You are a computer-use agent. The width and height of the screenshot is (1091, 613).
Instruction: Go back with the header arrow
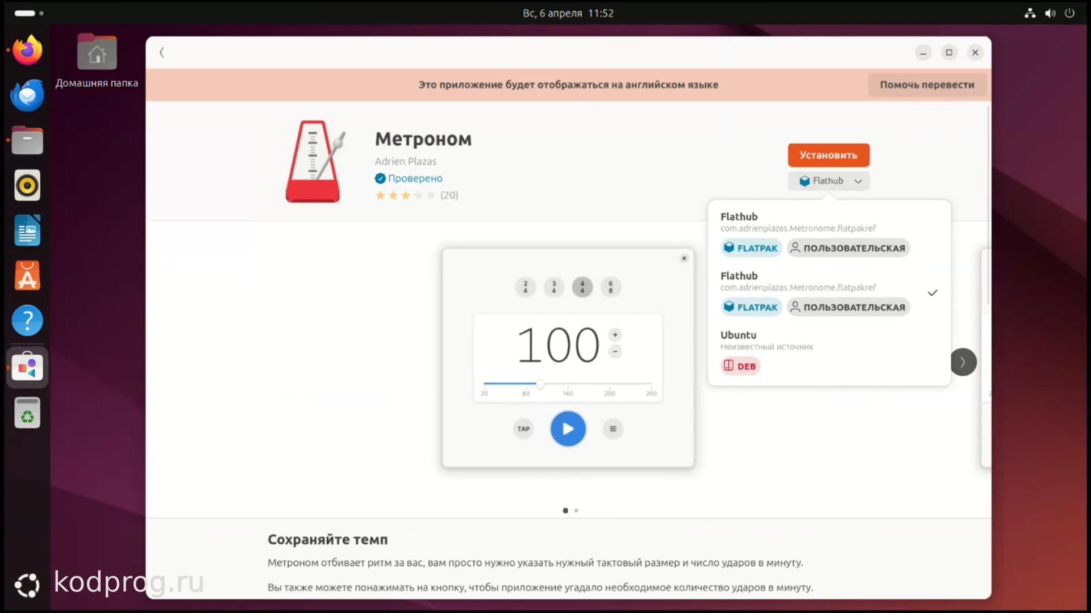(162, 52)
